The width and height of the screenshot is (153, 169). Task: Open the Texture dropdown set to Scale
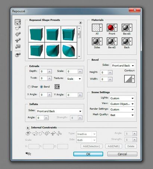(x=74, y=79)
